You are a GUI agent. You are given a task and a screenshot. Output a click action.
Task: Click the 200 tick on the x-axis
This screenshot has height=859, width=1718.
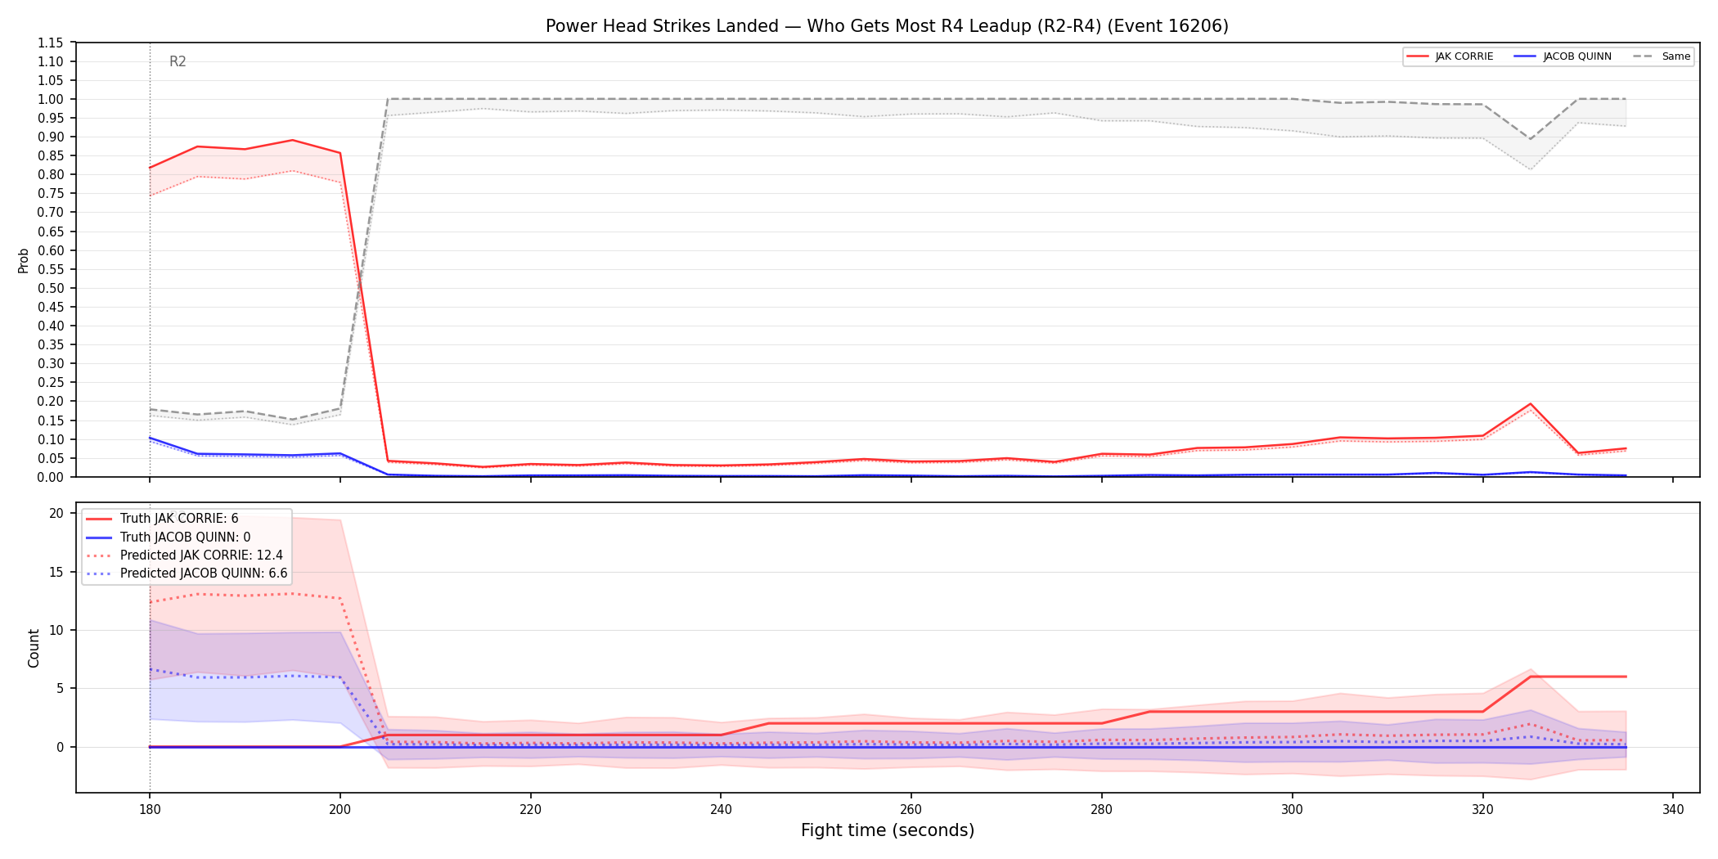click(340, 810)
